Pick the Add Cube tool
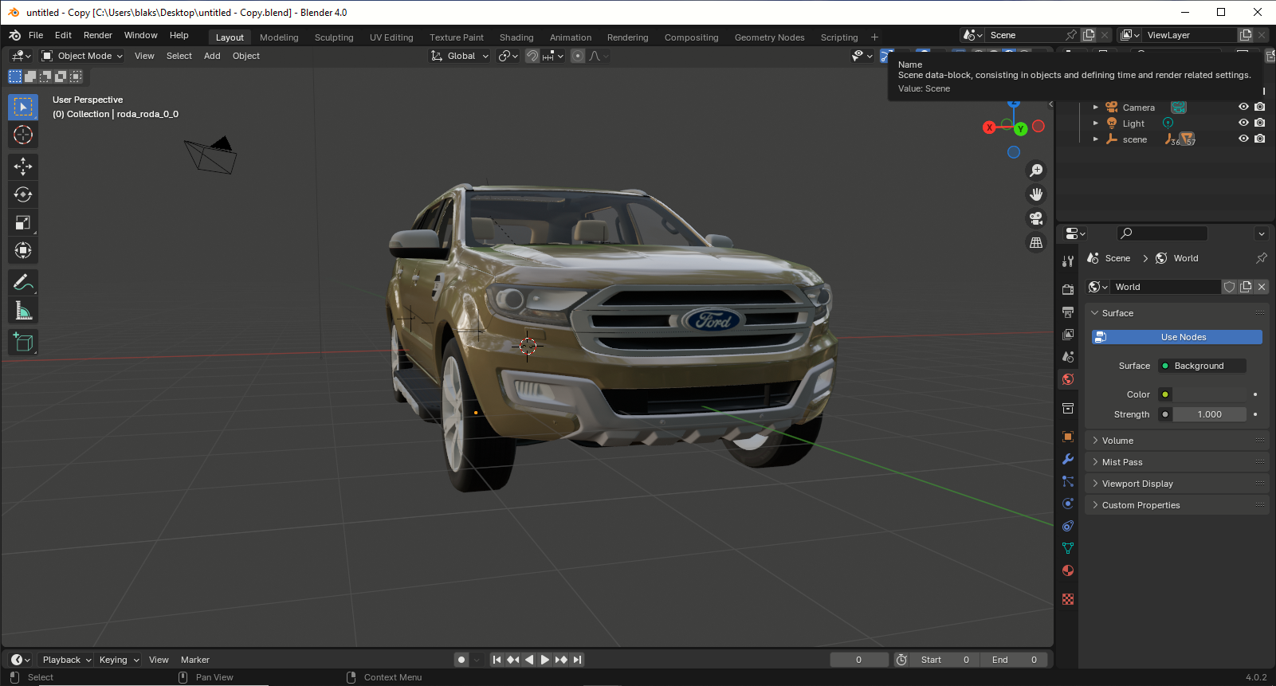 point(23,342)
